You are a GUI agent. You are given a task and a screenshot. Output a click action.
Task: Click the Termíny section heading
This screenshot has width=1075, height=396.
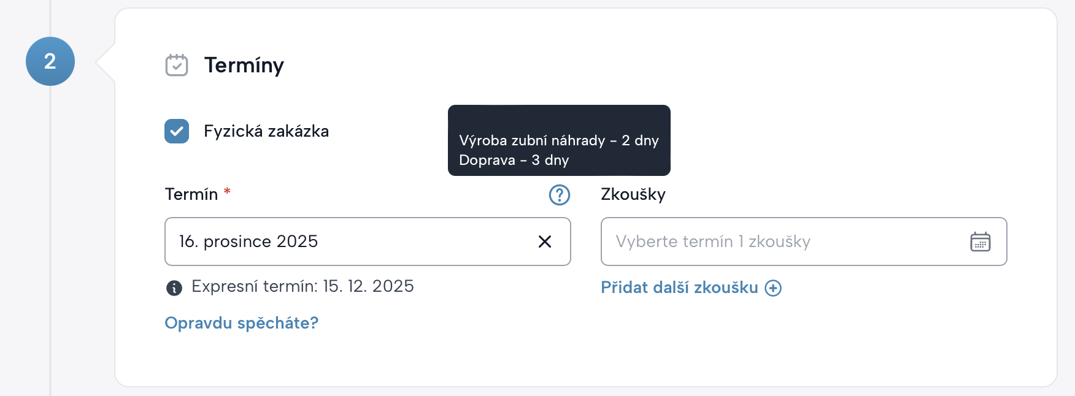tap(244, 65)
